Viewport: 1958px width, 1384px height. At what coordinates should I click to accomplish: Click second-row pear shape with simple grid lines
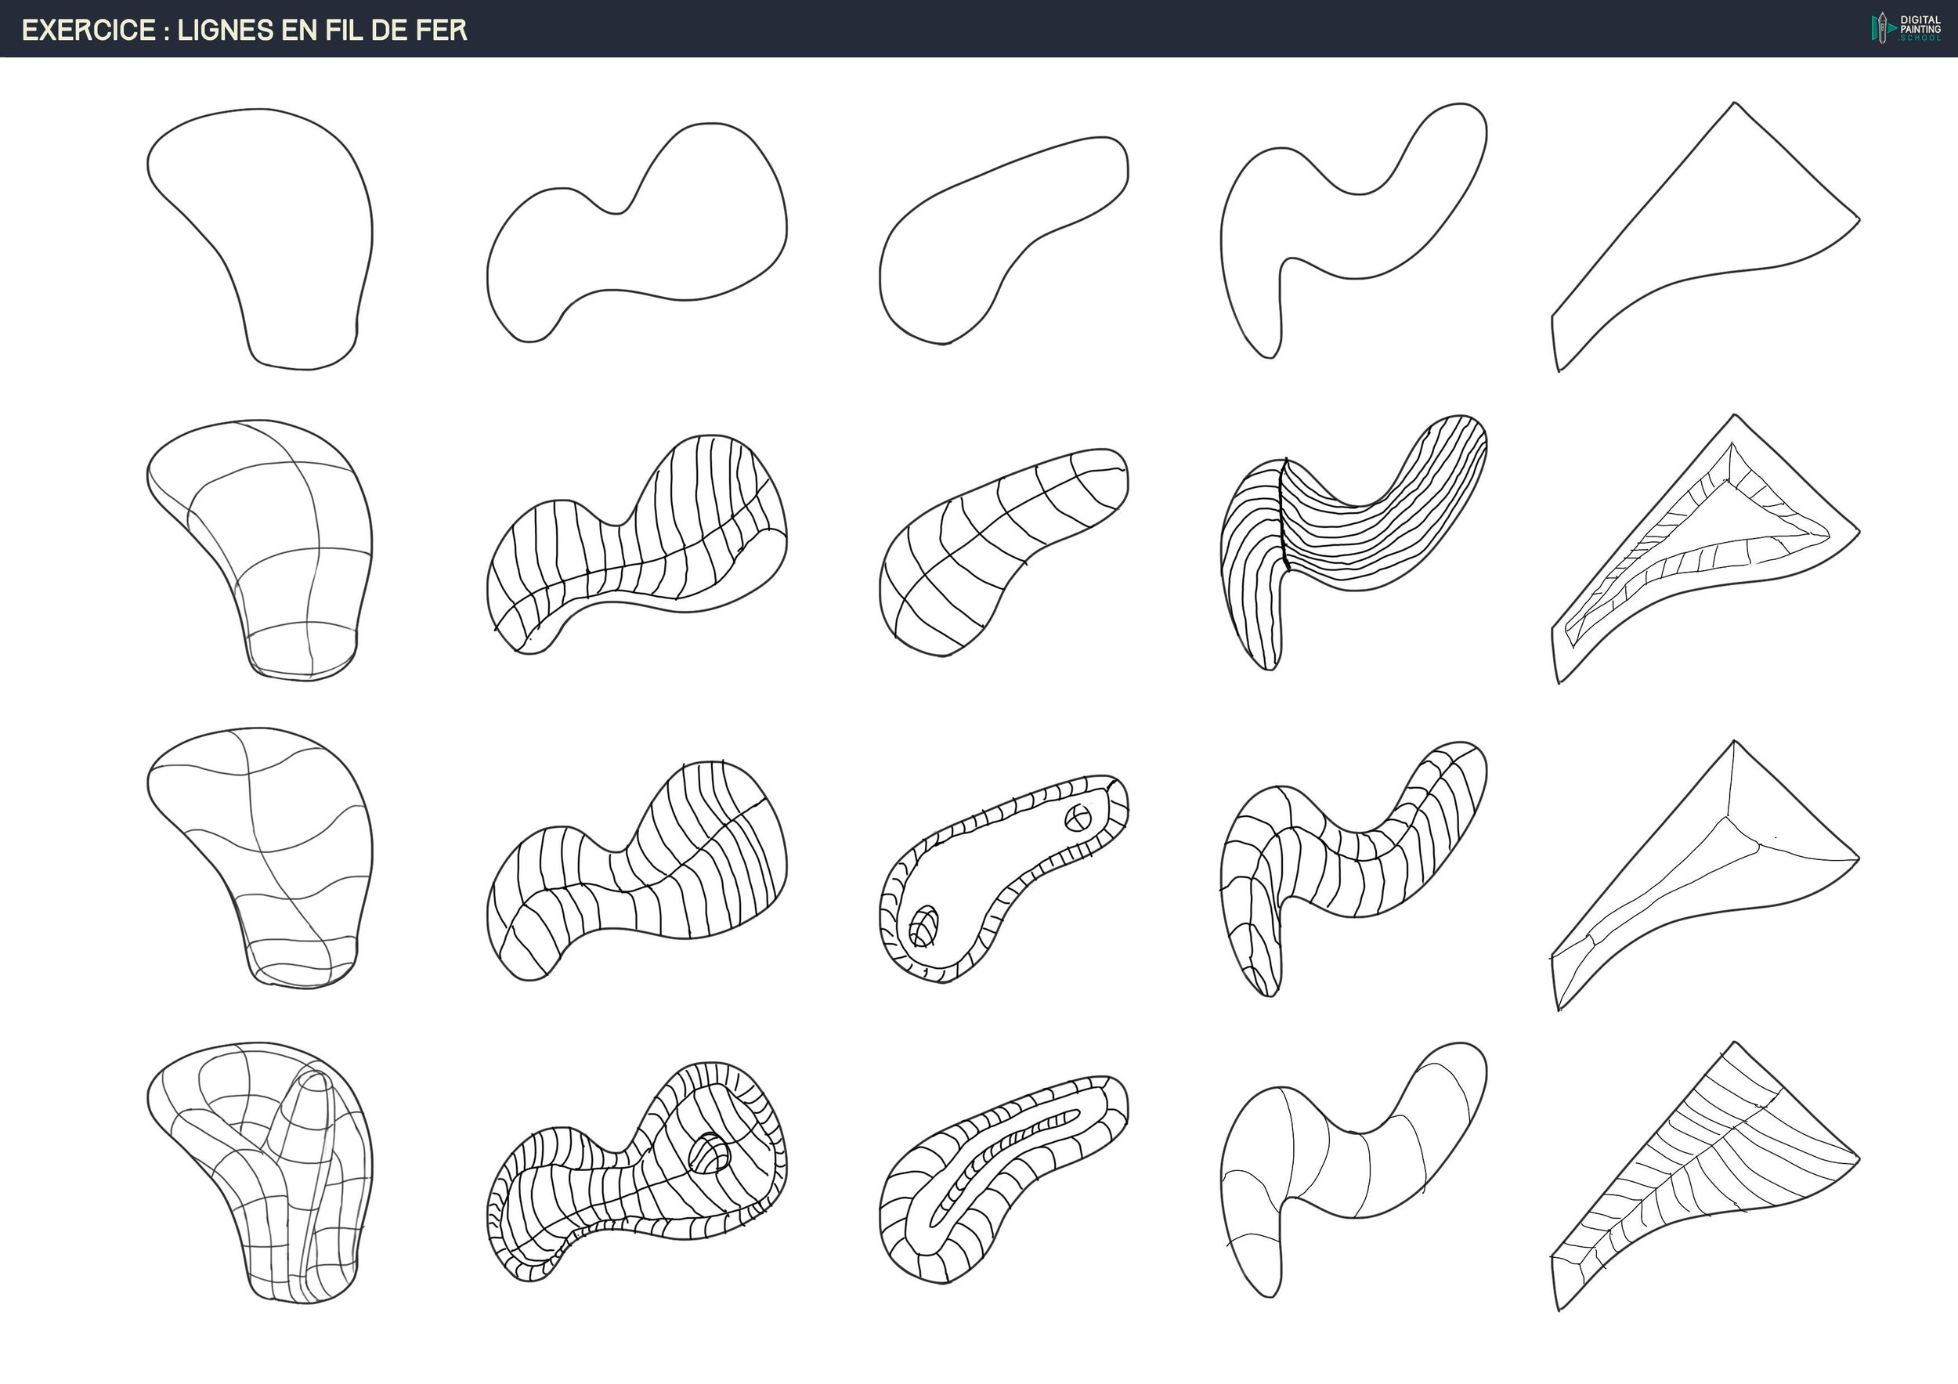tap(273, 546)
